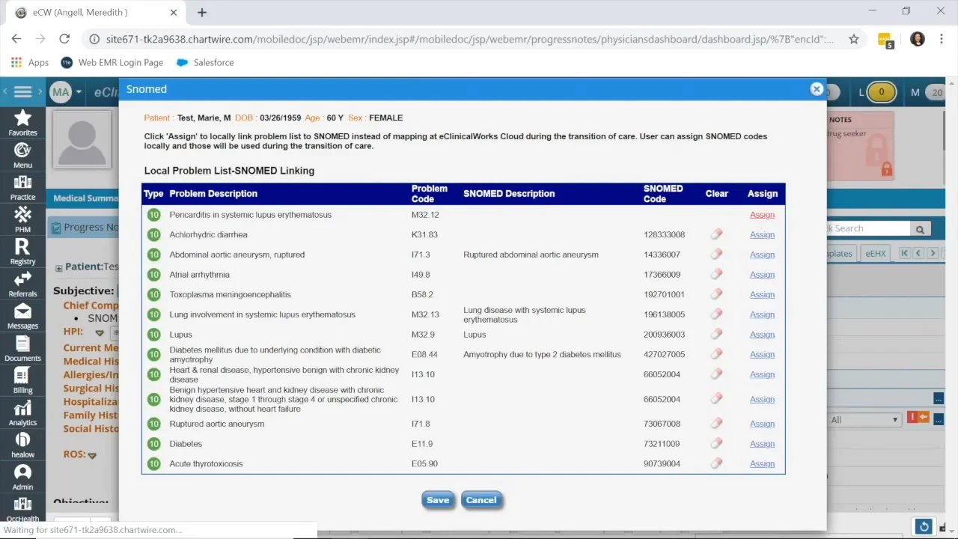
Task: Assign SNOMED for Achlorhydric diarrhea
Action: pyautogui.click(x=762, y=234)
